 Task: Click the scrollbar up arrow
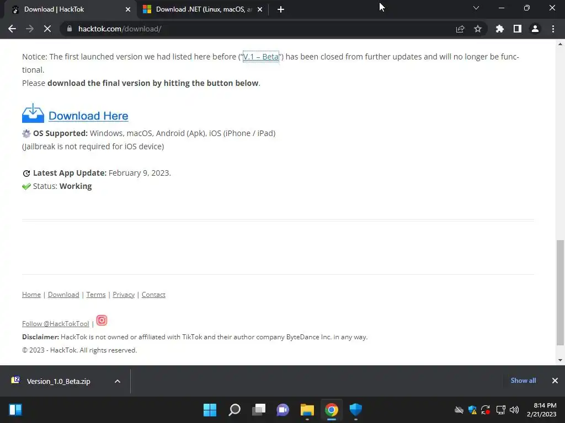tap(560, 44)
